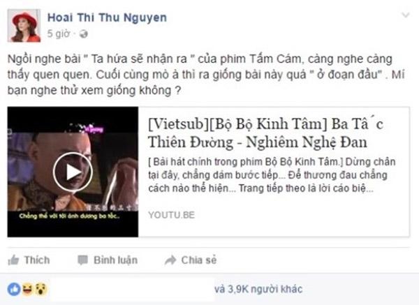419x305 pixels.
Task: Like the post with the Thích button
Action: (29, 260)
